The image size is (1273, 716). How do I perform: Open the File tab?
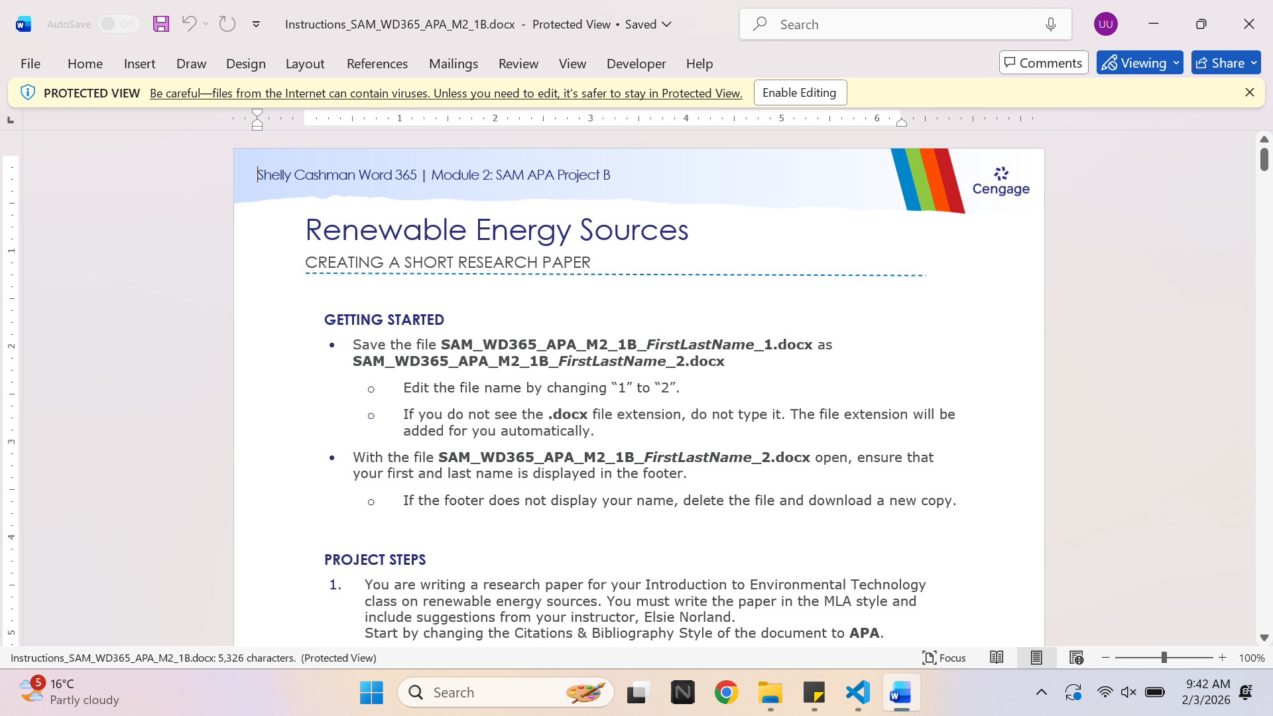[x=30, y=64]
